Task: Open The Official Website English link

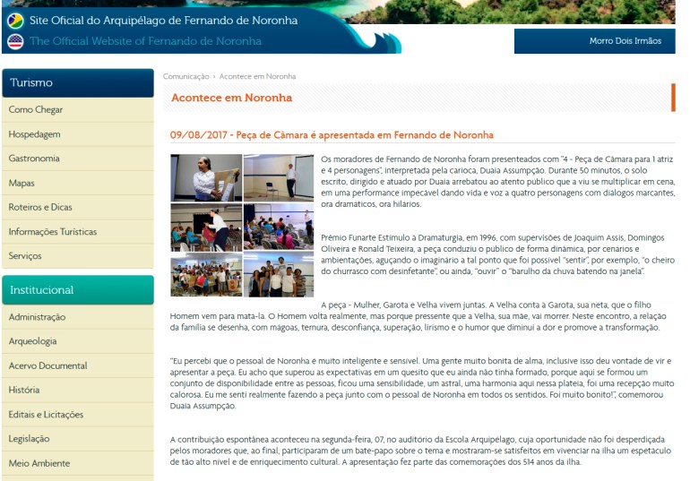Action: (145, 41)
